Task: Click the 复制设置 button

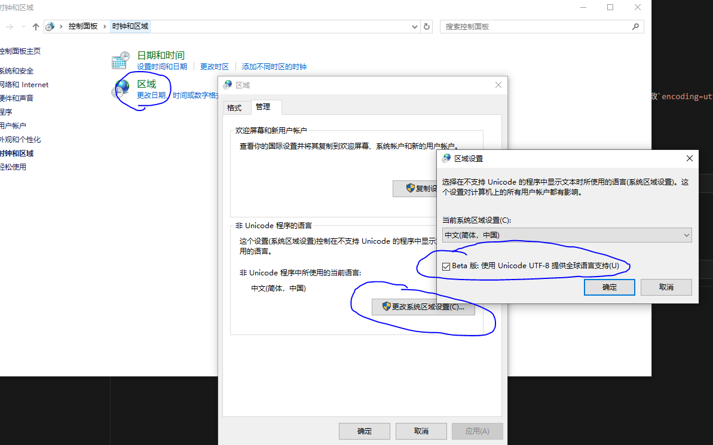Action: pyautogui.click(x=415, y=189)
